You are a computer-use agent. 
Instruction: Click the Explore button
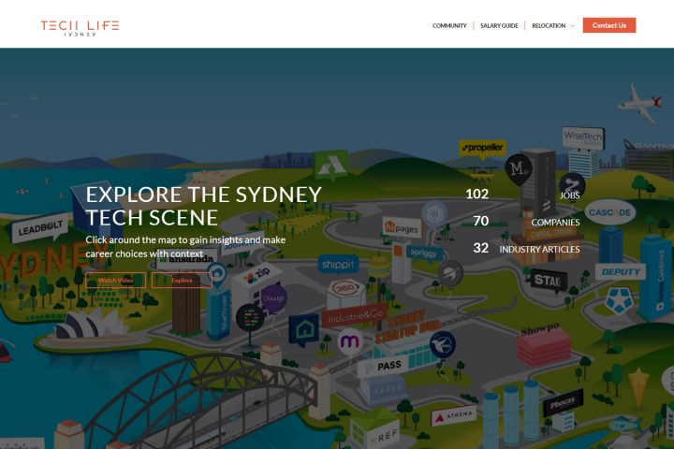click(x=182, y=280)
